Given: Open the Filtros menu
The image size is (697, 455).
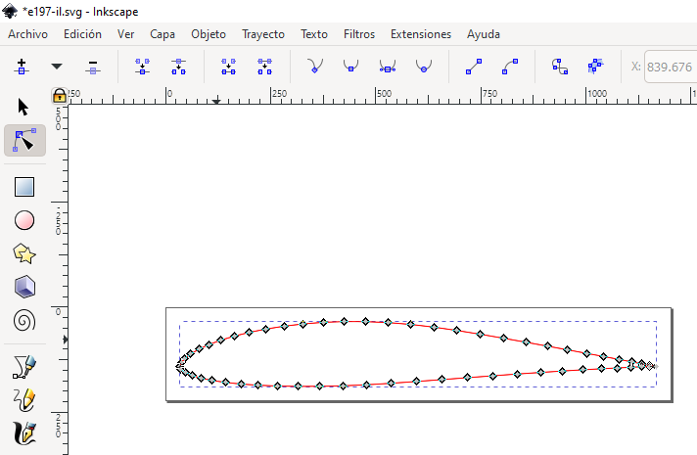Looking at the screenshot, I should pos(358,33).
